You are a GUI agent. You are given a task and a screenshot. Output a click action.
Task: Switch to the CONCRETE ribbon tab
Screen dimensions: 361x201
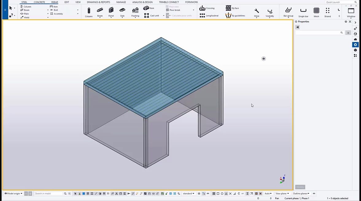(x=39, y=2)
